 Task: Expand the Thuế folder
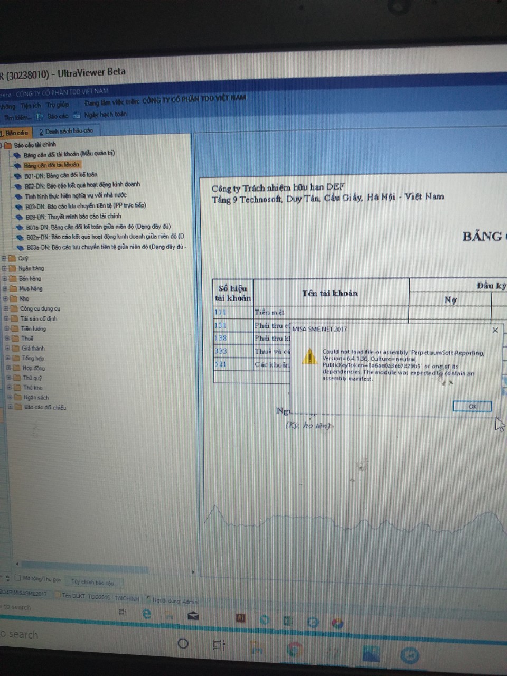[7, 339]
